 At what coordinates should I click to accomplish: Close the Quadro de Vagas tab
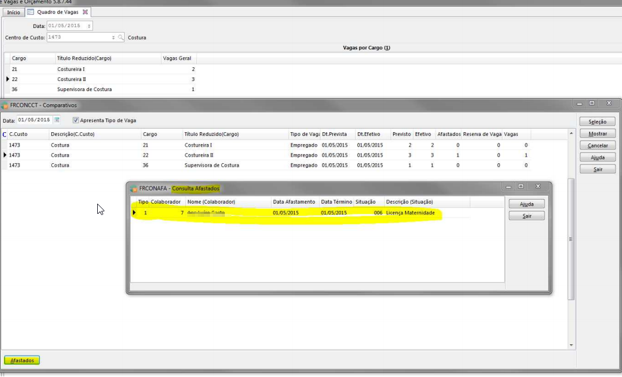(85, 12)
